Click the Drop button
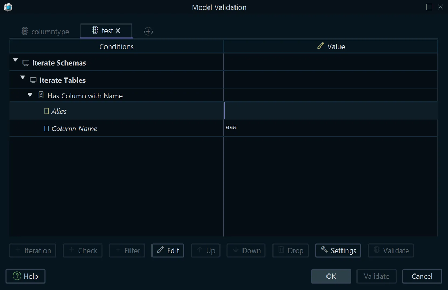This screenshot has height=290, width=448. click(x=290, y=250)
